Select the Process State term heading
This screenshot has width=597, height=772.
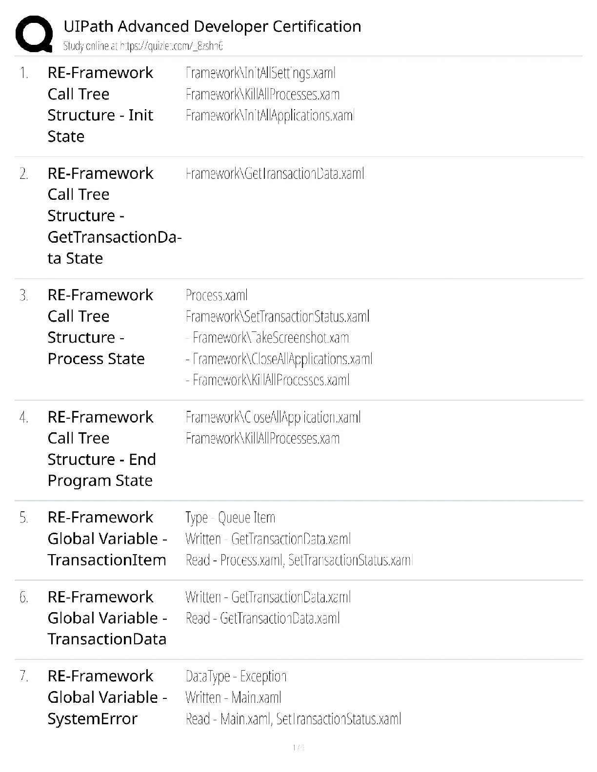click(100, 327)
